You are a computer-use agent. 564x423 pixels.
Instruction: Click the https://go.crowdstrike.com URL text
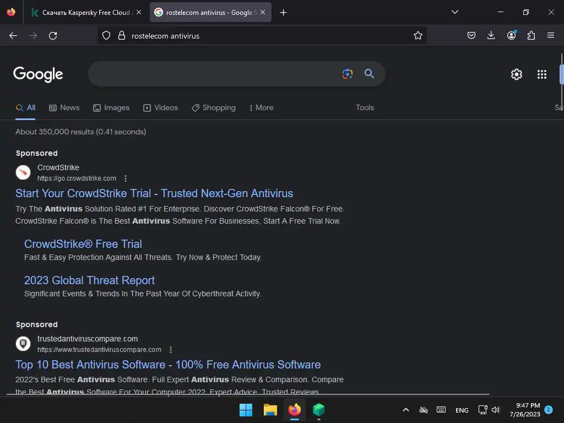click(77, 178)
